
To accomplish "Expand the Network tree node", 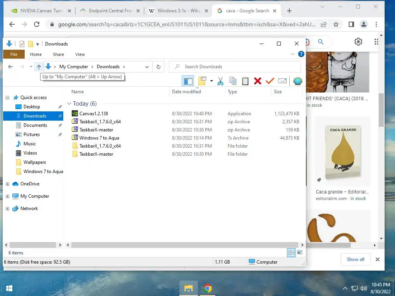I will (x=8, y=209).
